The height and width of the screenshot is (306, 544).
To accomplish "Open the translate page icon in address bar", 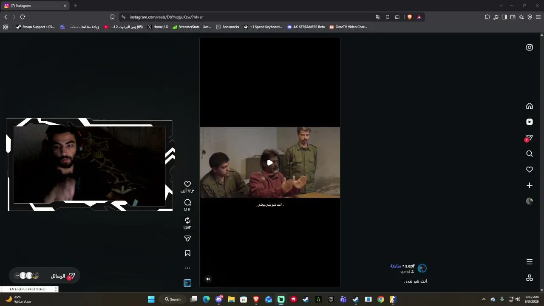I will click(378, 17).
